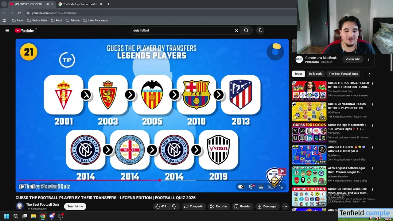Open options for Hard transfers video
393x221 pixels.
point(373,83)
